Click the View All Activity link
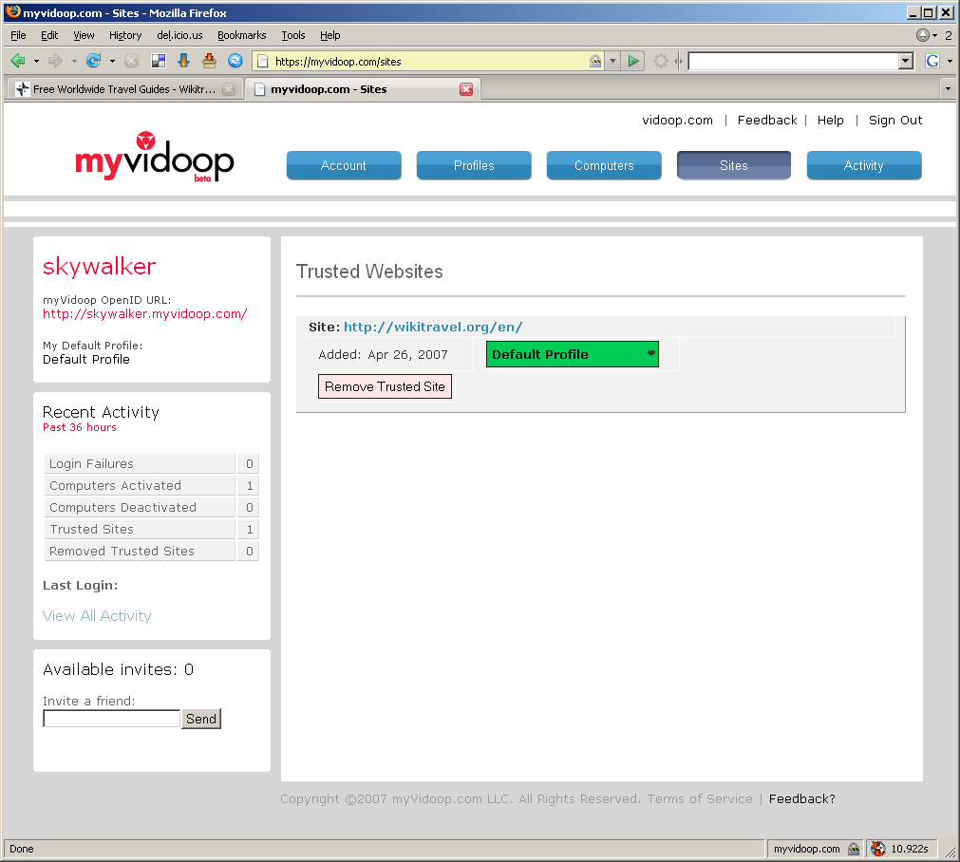The image size is (960, 862). (x=97, y=616)
